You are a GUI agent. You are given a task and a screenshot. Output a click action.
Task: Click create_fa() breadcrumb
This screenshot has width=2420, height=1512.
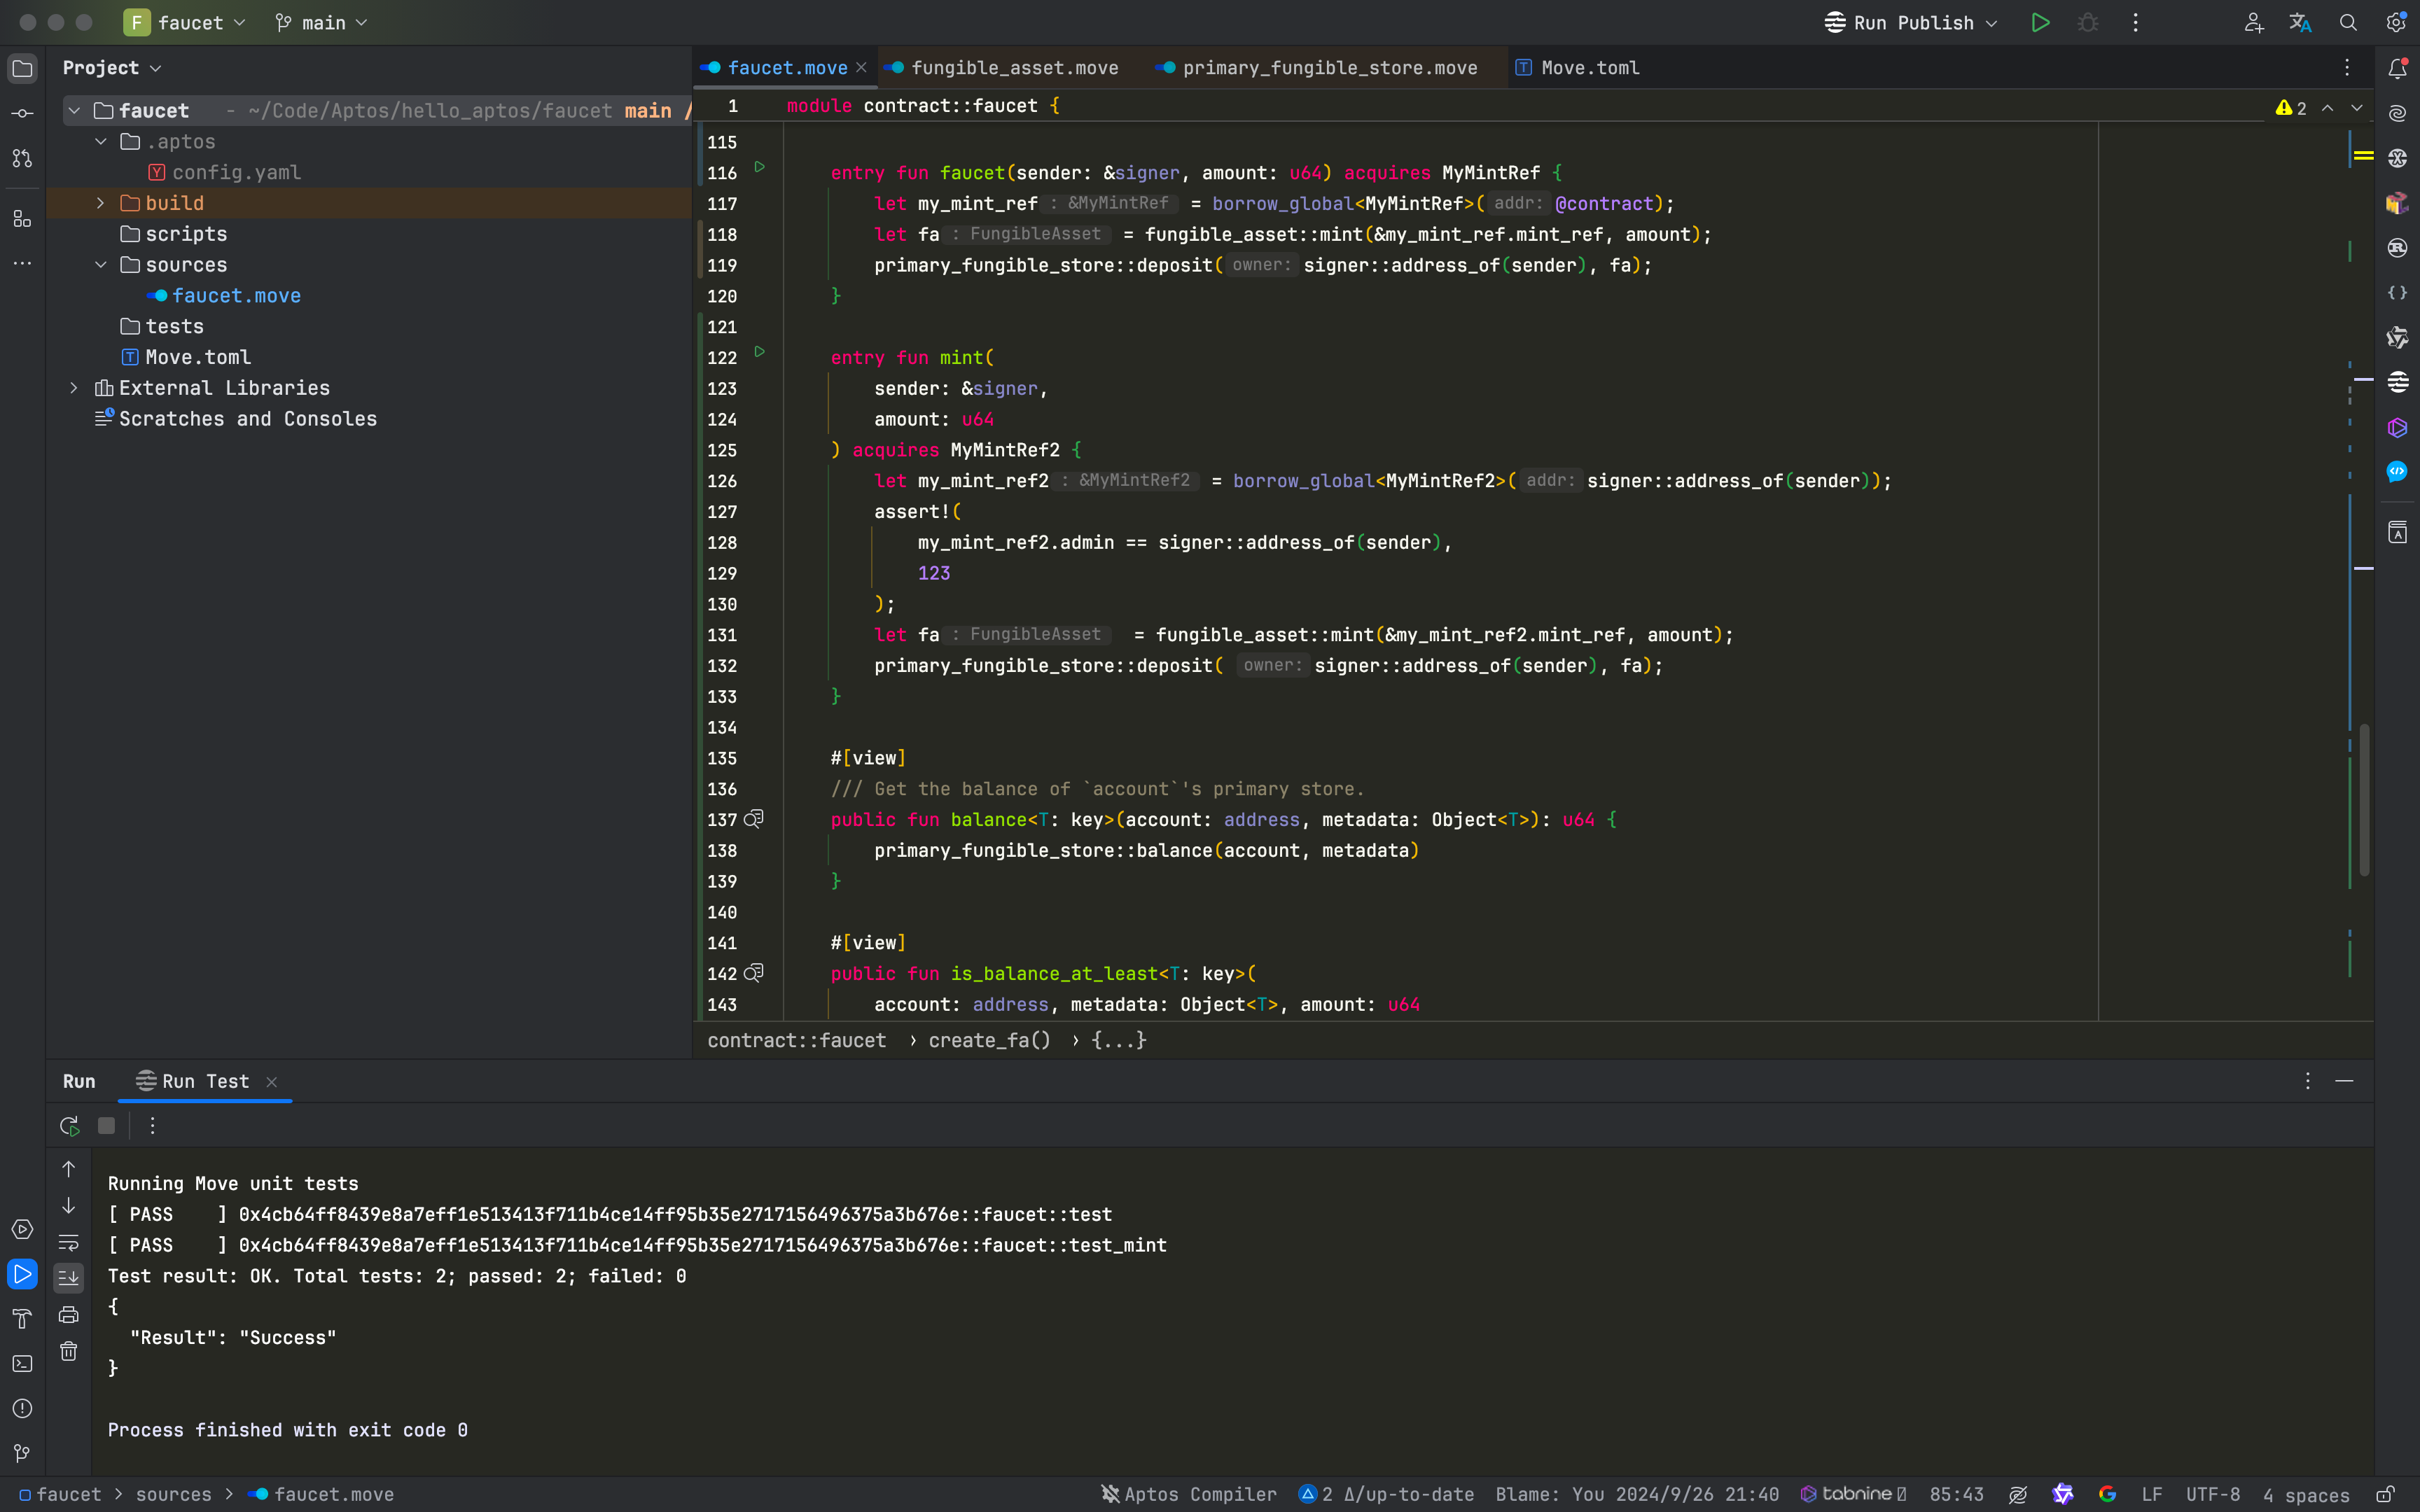click(x=989, y=1040)
